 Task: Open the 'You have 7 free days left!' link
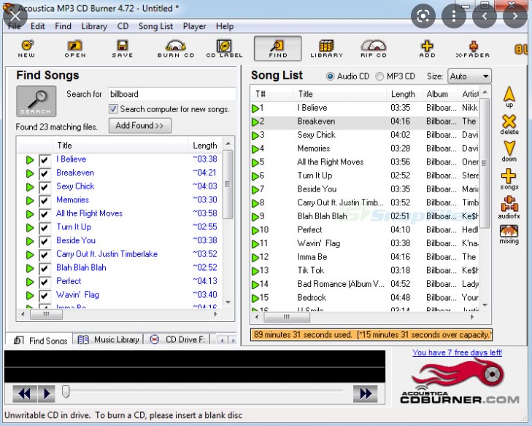pyautogui.click(x=457, y=352)
